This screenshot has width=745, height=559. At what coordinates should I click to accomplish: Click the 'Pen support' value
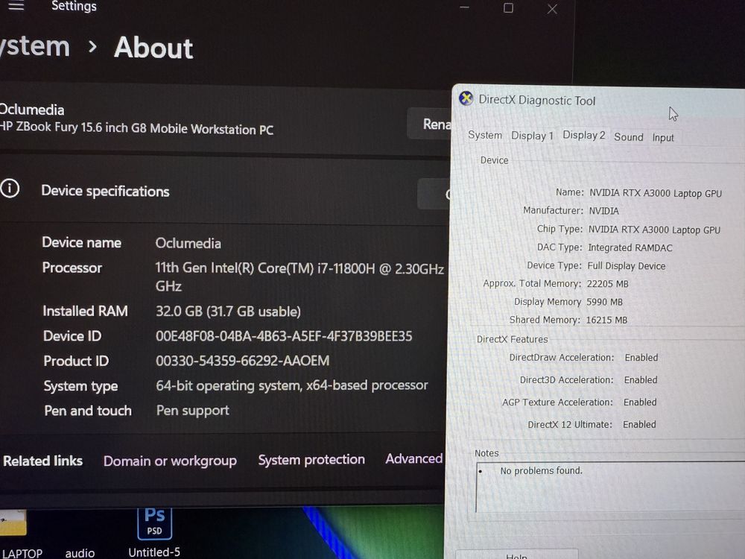coord(192,410)
